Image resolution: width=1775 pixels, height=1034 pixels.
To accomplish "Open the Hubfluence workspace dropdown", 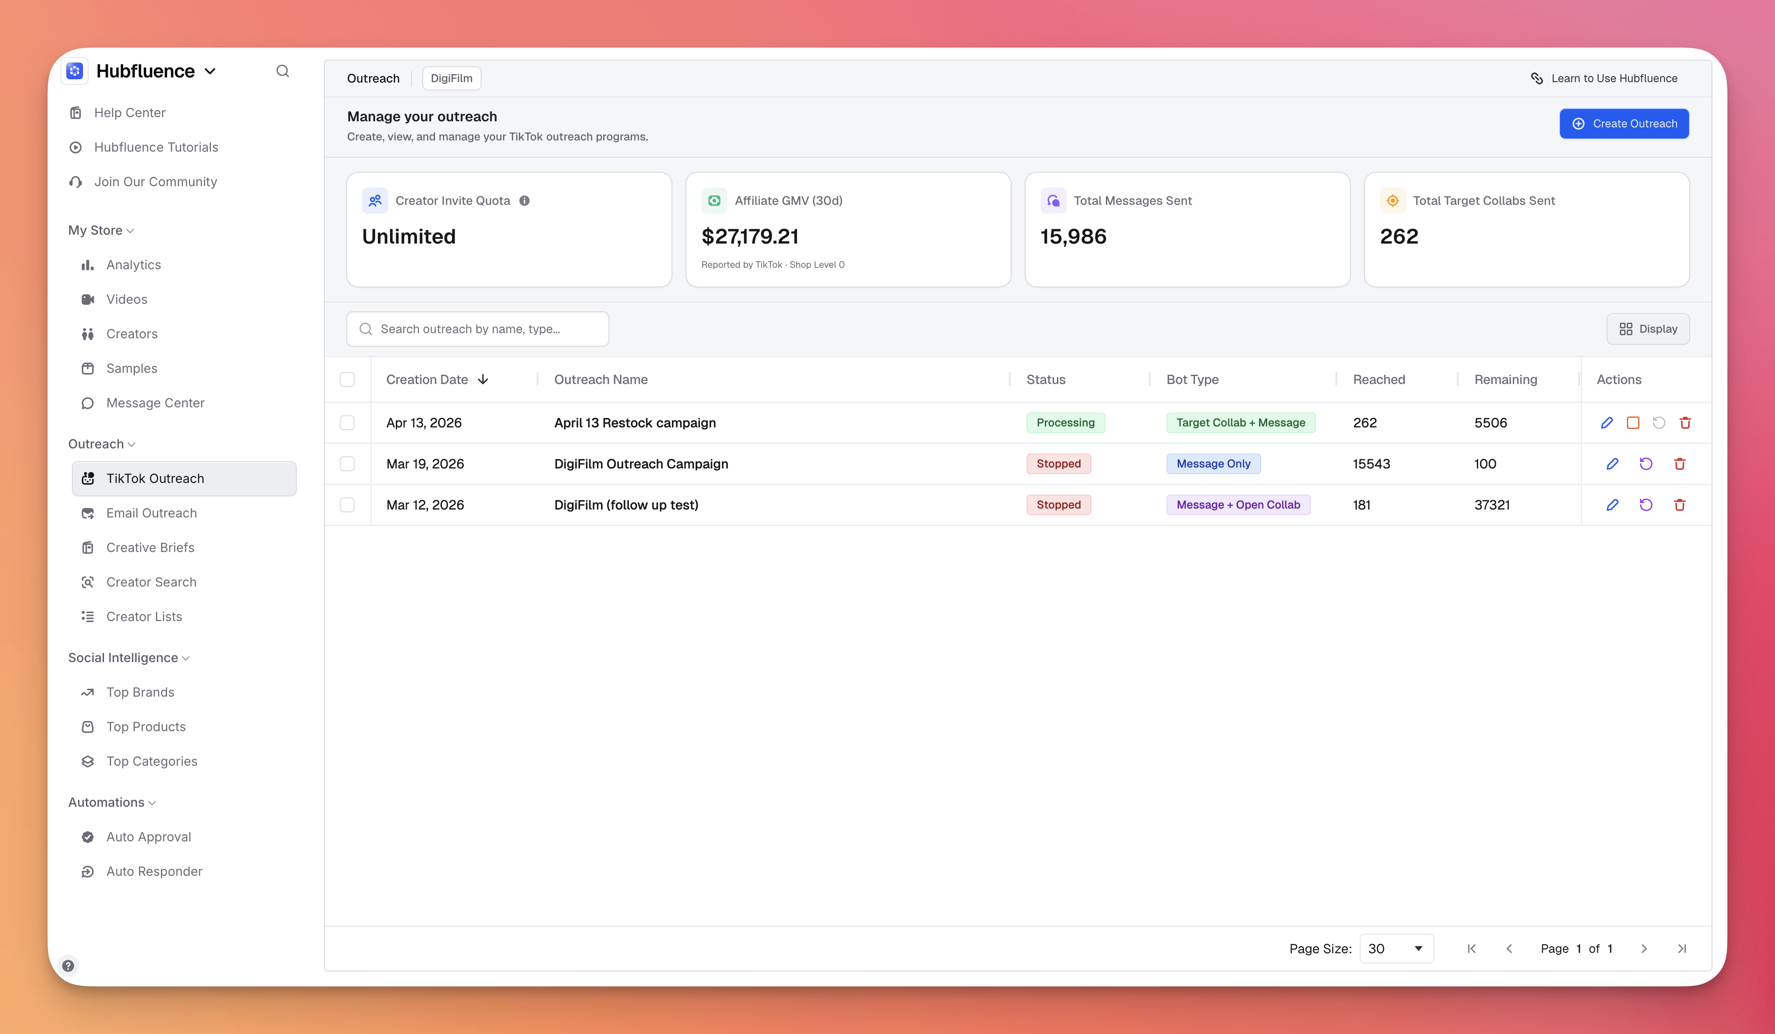I will (x=155, y=71).
